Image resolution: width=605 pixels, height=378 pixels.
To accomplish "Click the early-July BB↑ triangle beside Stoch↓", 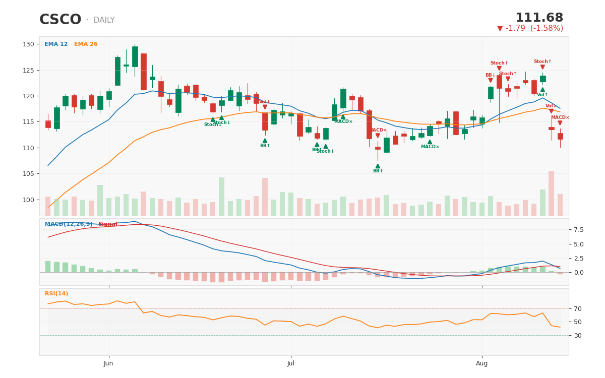I will pos(317,145).
